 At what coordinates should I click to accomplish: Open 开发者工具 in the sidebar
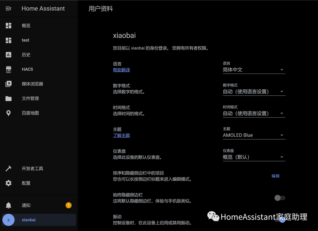39,169
